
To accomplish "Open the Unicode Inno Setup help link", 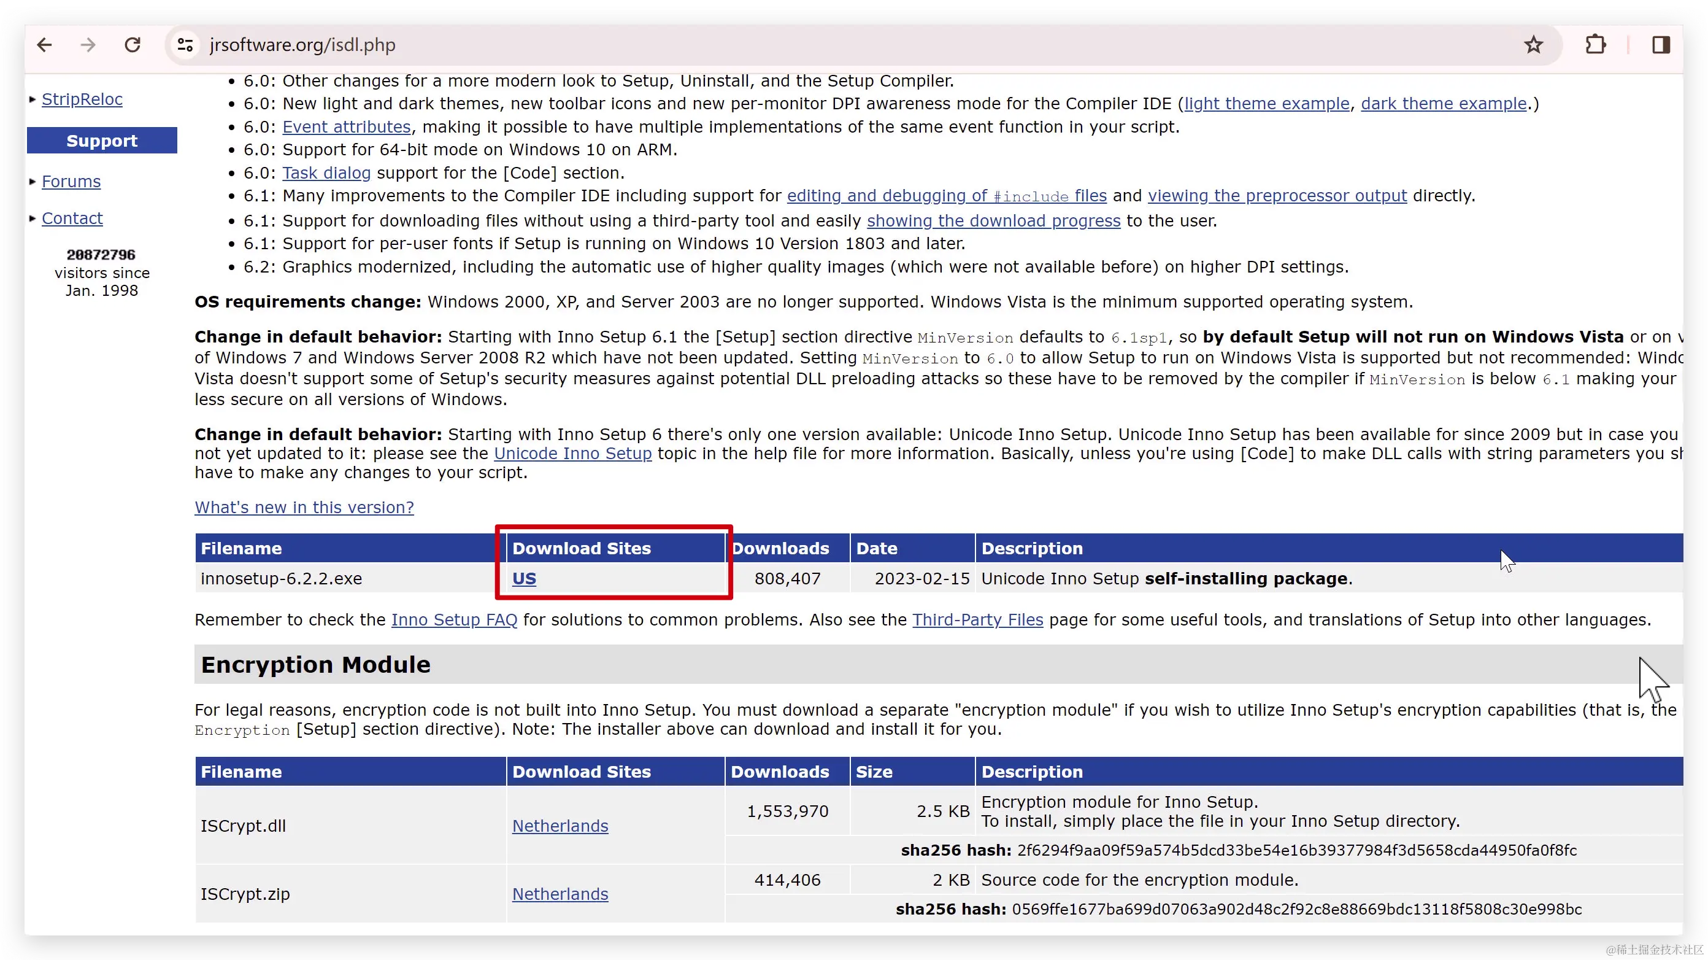I will (x=573, y=454).
